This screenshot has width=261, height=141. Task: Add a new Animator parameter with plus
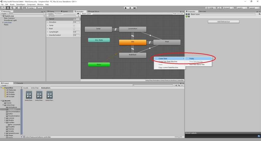coord(79,16)
